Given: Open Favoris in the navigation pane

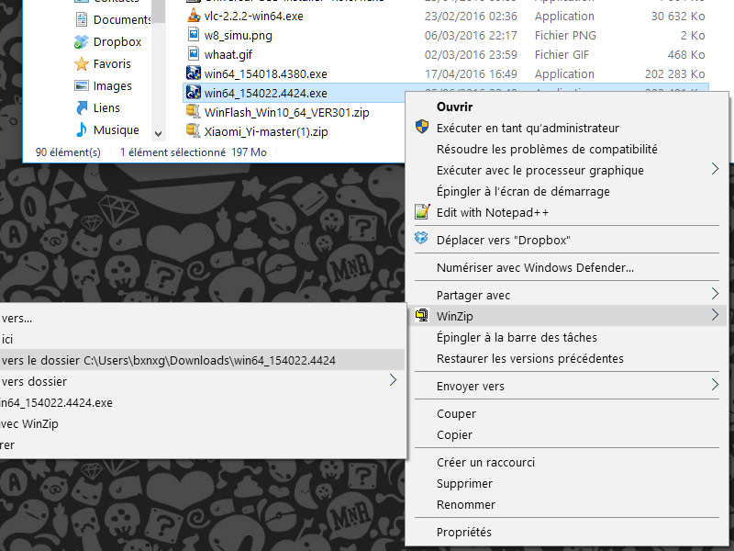Looking at the screenshot, I should tap(112, 63).
